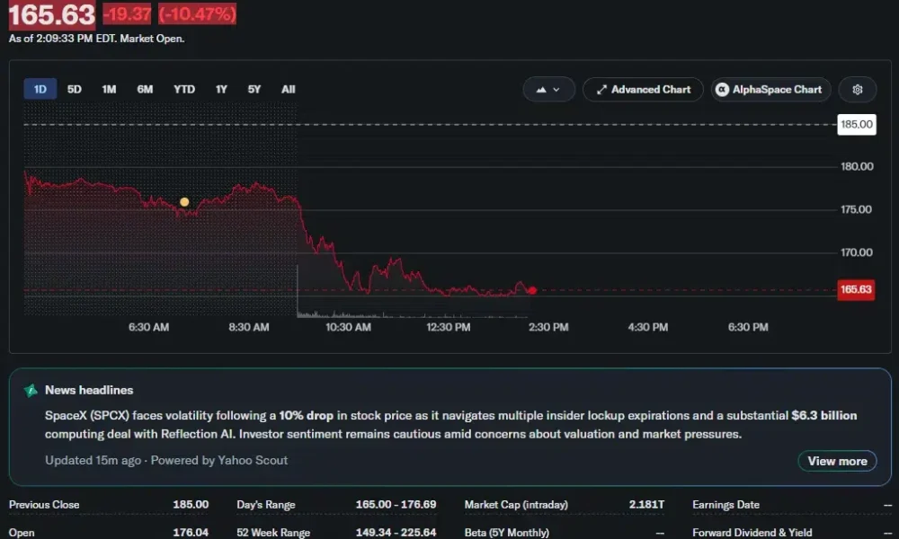Click the 10% drop text in news
The image size is (899, 539).
pos(307,415)
